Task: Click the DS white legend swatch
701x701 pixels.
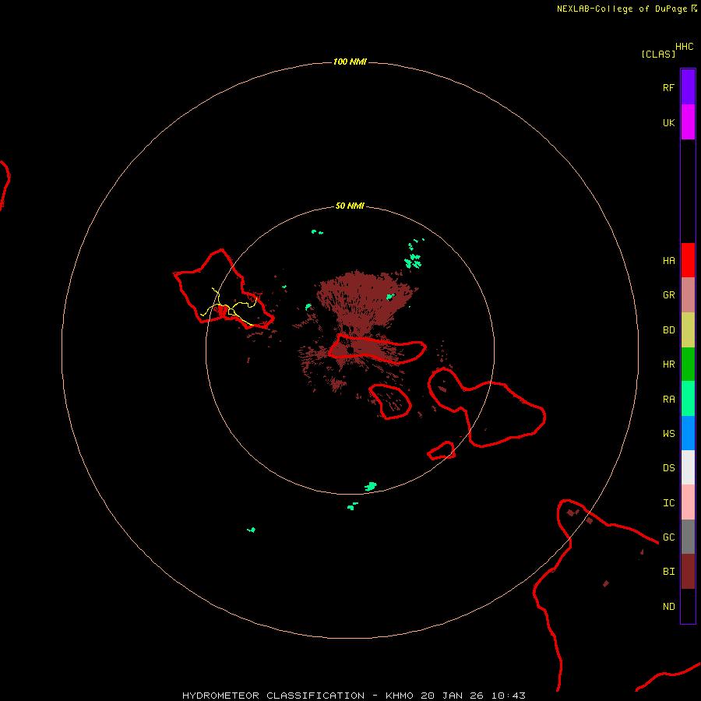Action: (x=688, y=467)
